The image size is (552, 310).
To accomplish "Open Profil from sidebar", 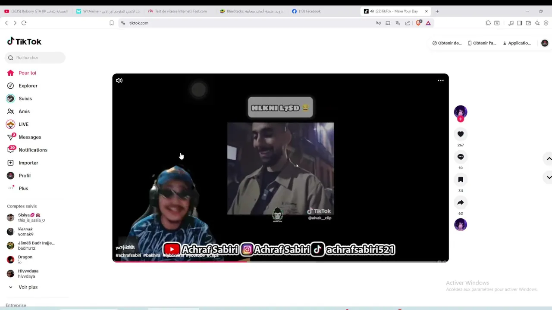I will (25, 176).
